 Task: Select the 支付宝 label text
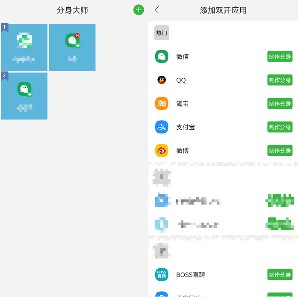tap(186, 127)
